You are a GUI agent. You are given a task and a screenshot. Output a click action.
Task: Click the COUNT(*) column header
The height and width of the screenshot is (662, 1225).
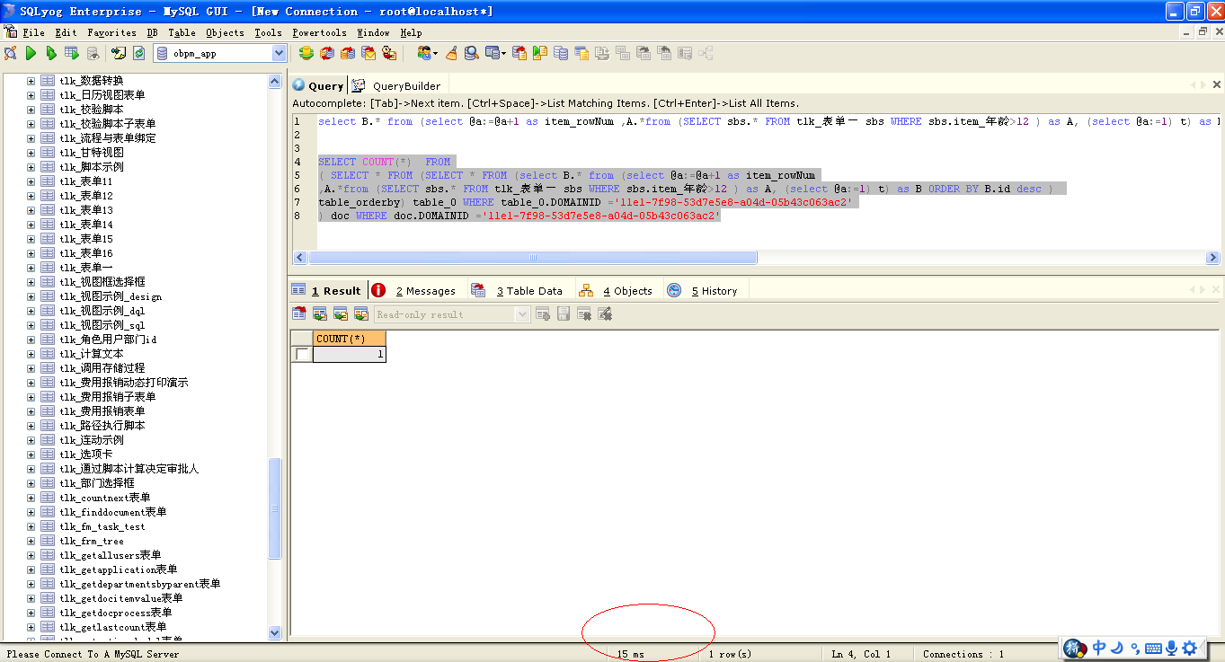click(350, 339)
